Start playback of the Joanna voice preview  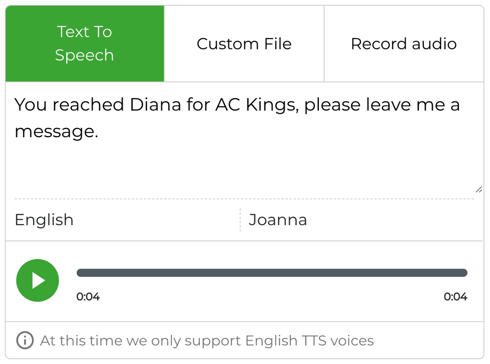(37, 280)
